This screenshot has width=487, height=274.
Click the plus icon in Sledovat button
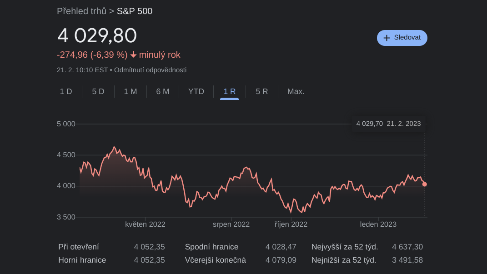click(x=387, y=38)
